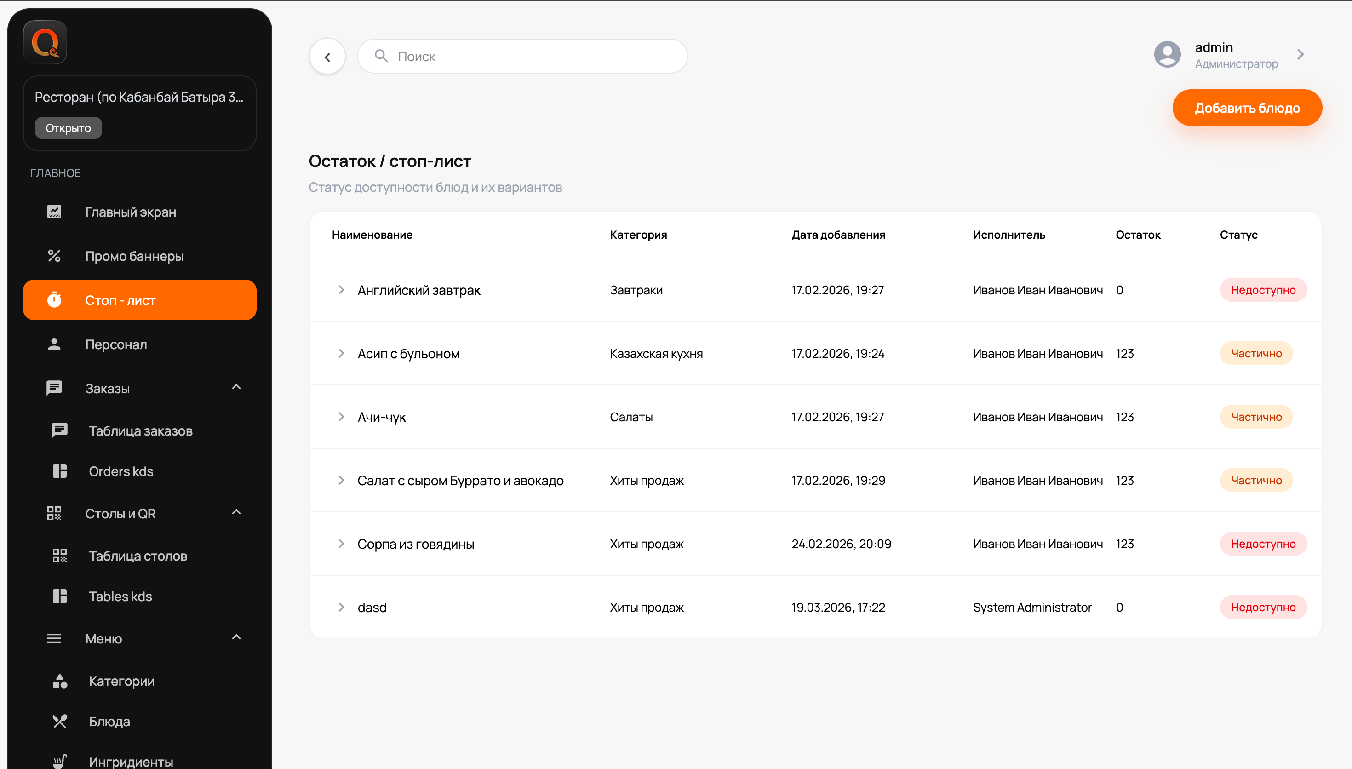This screenshot has width=1352, height=769.
Task: Click the crossed utensils Блюда icon
Action: pos(60,722)
